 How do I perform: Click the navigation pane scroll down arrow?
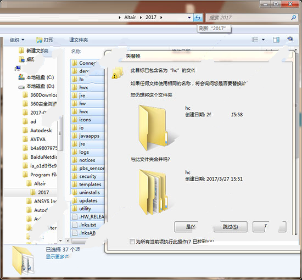pyautogui.click(x=60, y=240)
